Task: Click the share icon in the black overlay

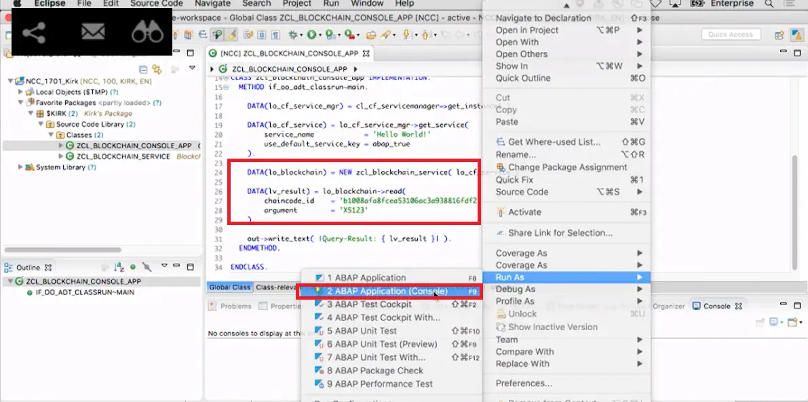Action: (34, 33)
